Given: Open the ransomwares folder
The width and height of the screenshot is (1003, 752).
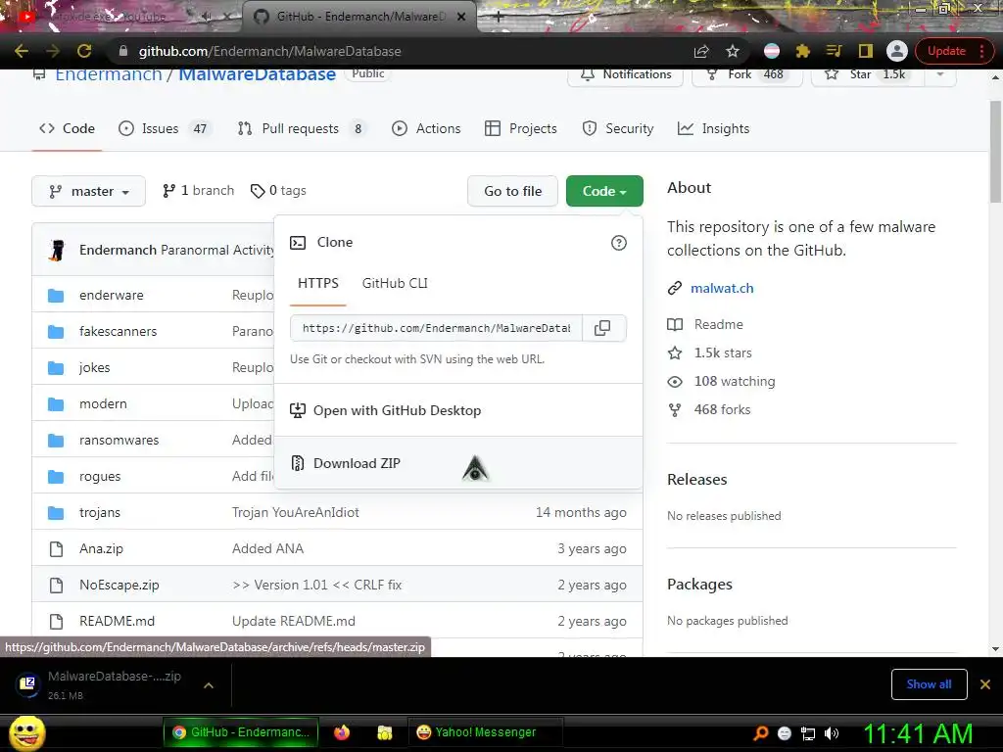Looking at the screenshot, I should pyautogui.click(x=119, y=440).
